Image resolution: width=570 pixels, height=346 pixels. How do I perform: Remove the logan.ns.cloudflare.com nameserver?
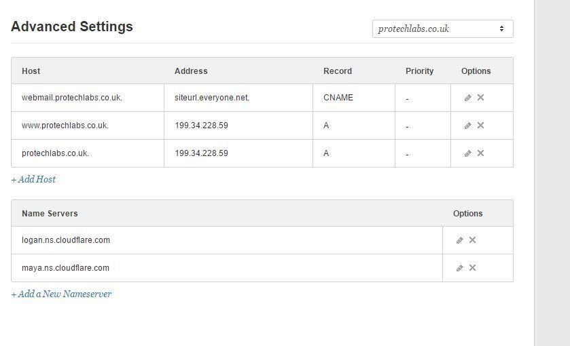tap(473, 240)
